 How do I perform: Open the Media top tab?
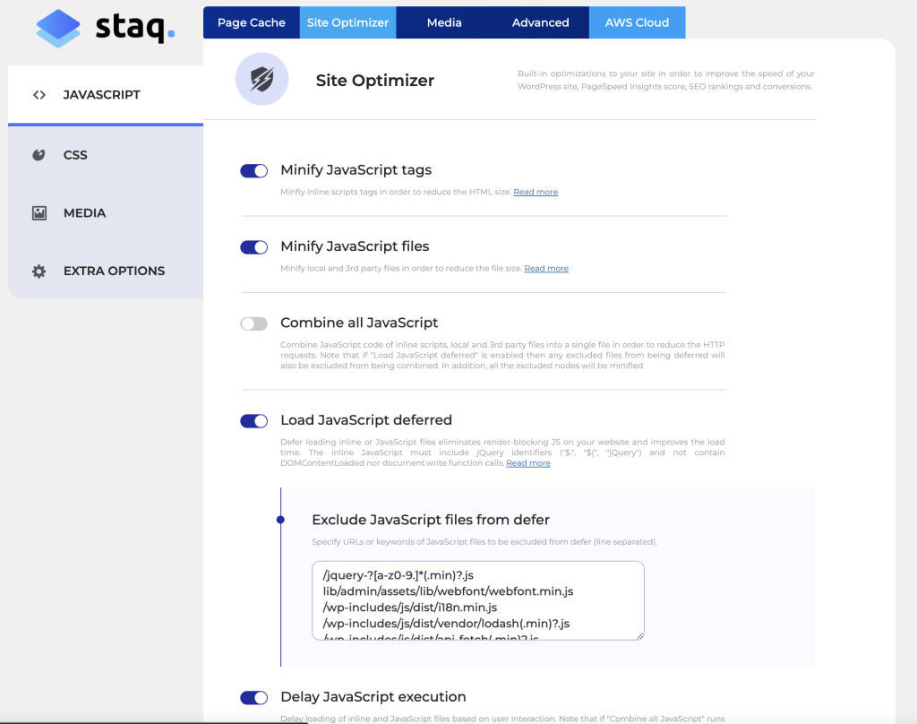[444, 22]
